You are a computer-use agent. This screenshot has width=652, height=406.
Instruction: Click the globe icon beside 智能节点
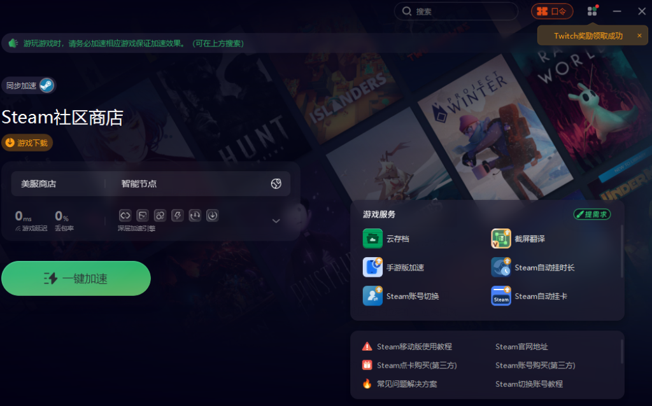tap(276, 184)
